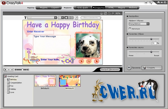Open help via question mark icon
The image size is (168, 109).
point(146,3)
